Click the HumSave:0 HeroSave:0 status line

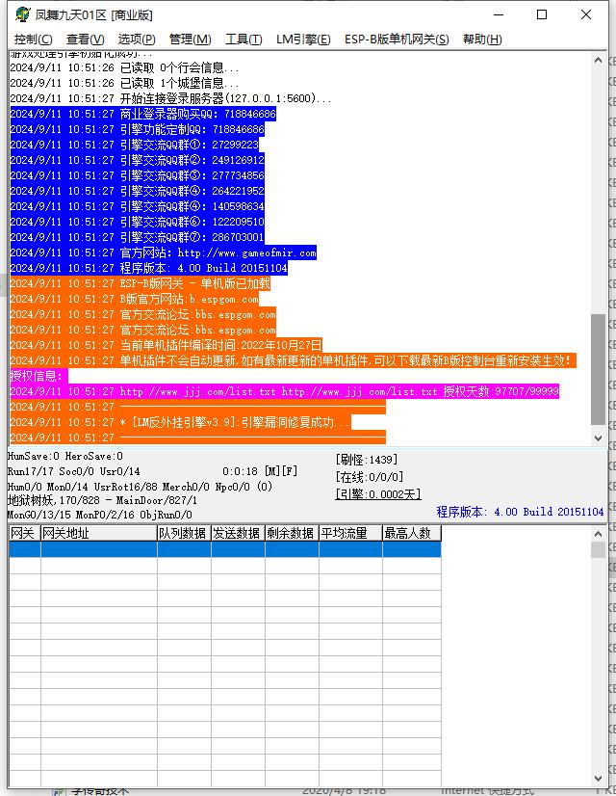[x=64, y=456]
